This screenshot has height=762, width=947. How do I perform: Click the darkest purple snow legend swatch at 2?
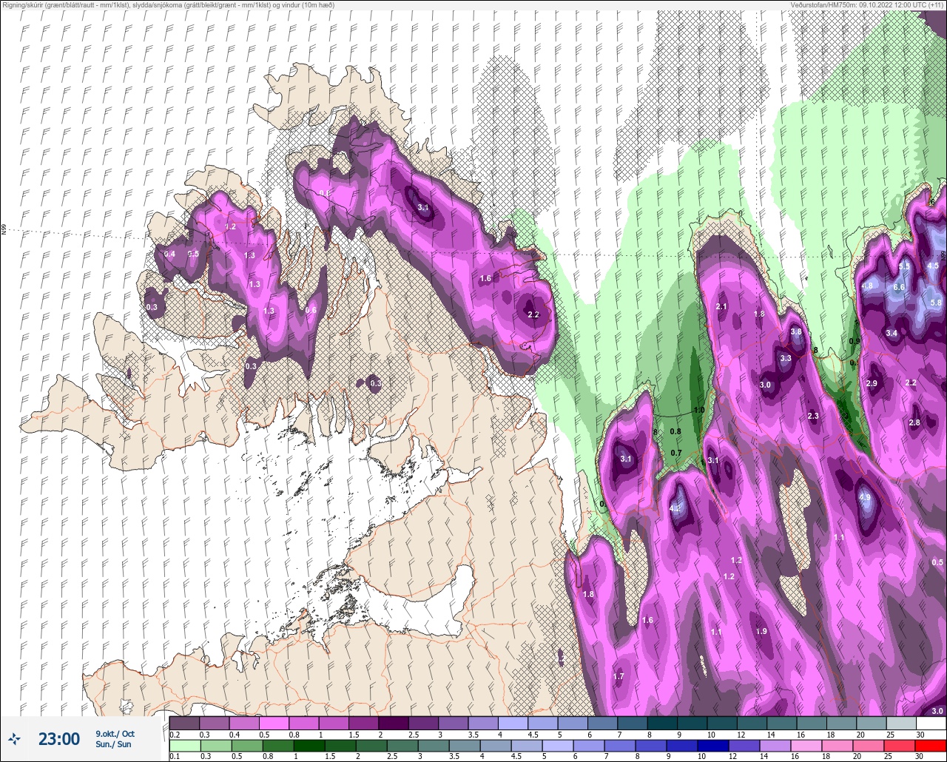point(393,723)
